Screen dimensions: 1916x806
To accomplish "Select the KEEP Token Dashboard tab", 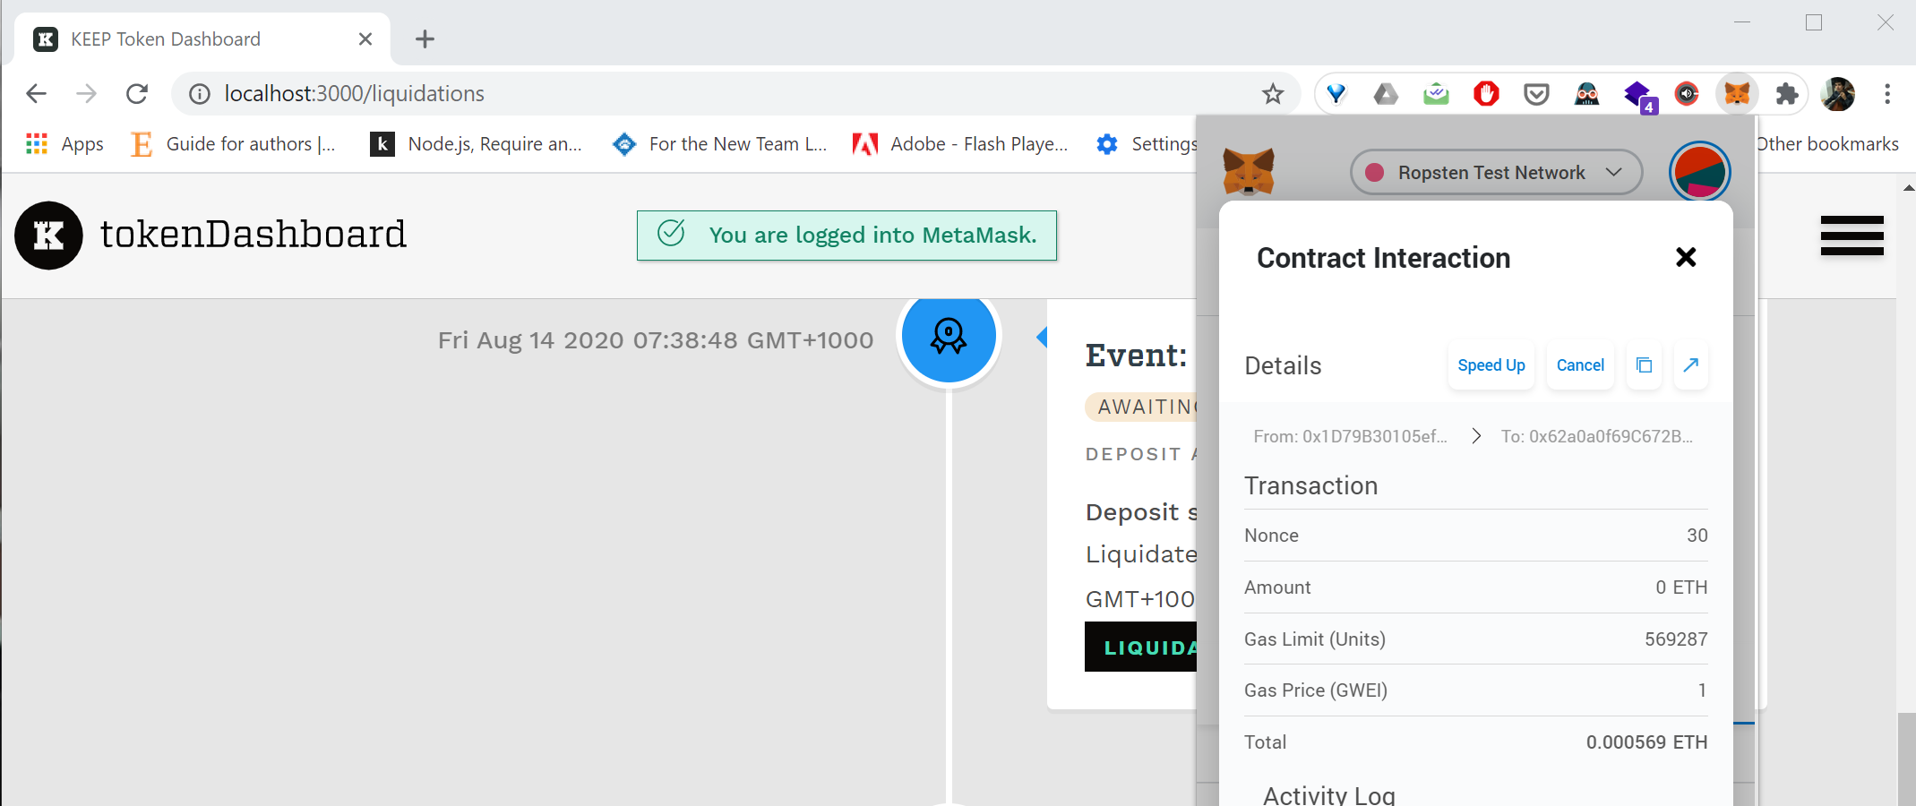I will click(x=202, y=39).
